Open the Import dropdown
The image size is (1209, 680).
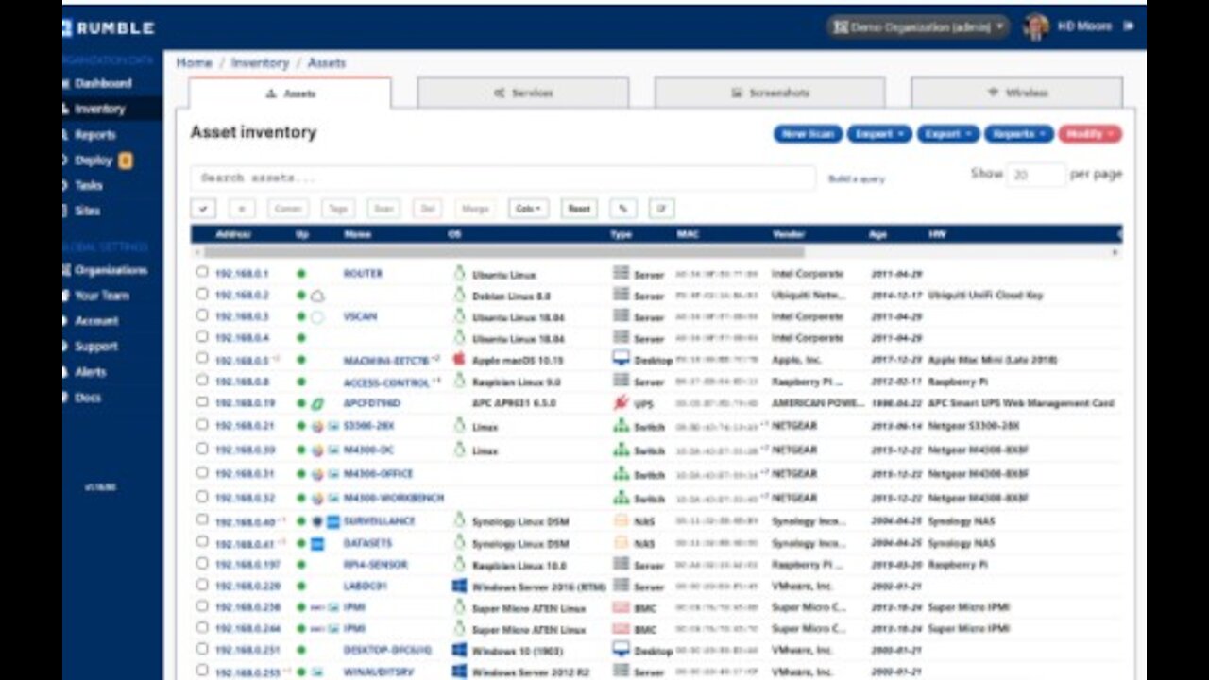879,134
